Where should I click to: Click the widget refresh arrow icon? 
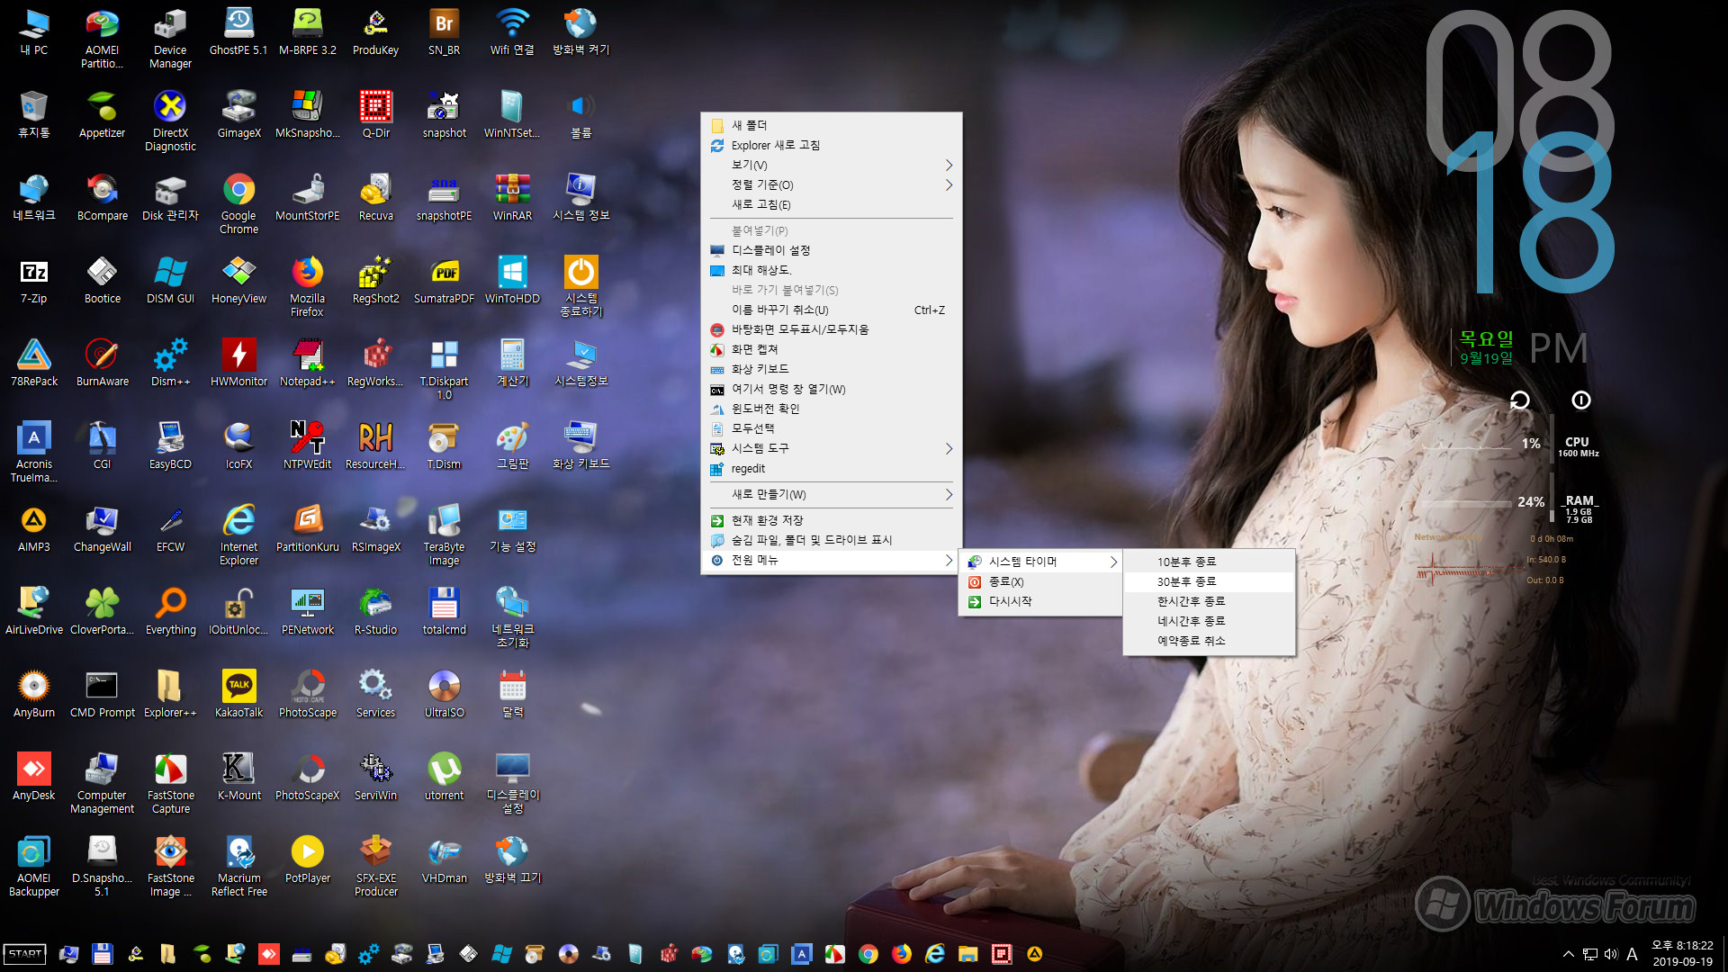coord(1519,400)
